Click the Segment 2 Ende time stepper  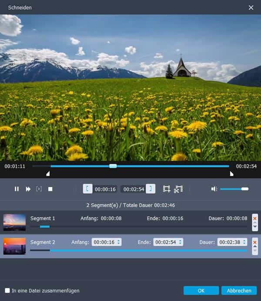click(180, 242)
